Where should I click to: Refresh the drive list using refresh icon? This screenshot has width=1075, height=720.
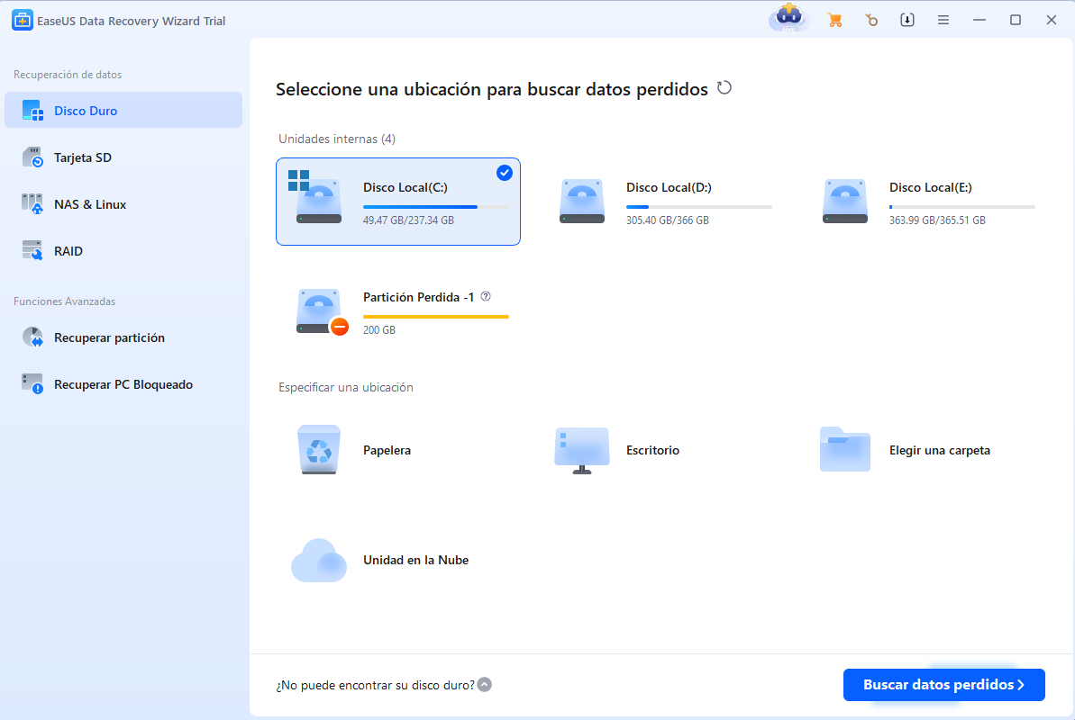724,87
